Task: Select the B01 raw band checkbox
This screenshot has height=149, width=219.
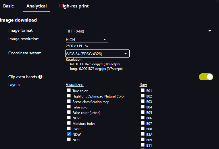Action: click(x=143, y=90)
